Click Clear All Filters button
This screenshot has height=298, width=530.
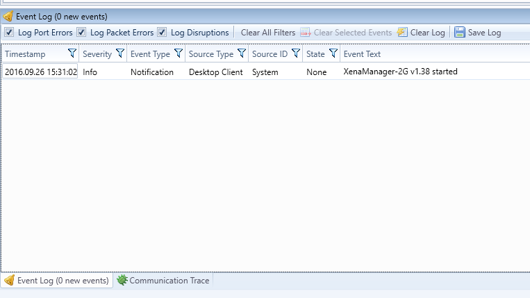(268, 33)
